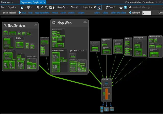Click the callers and callees link
163x114 pixels.
pos(118,13)
